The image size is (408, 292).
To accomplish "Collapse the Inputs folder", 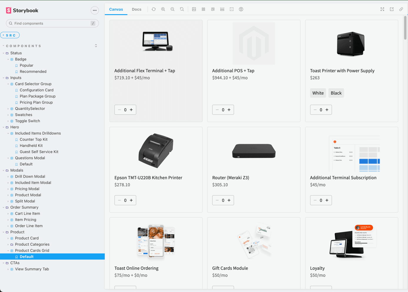I will point(16,78).
